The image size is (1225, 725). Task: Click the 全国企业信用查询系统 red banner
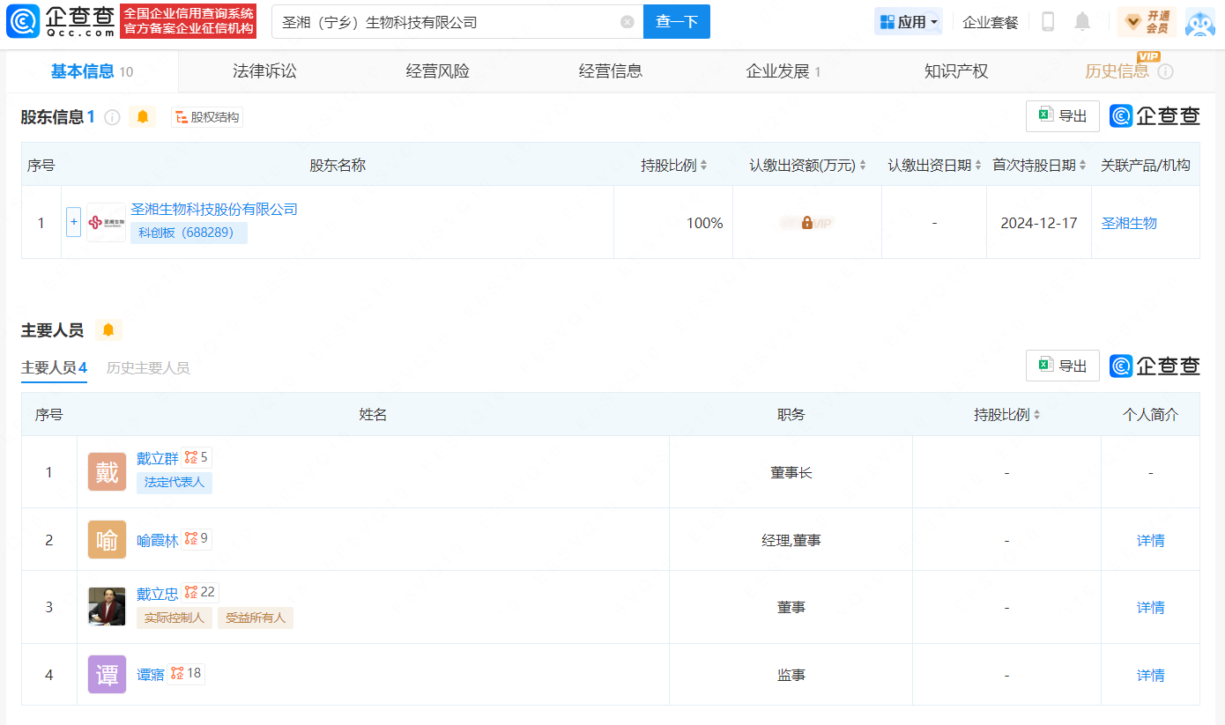189,21
